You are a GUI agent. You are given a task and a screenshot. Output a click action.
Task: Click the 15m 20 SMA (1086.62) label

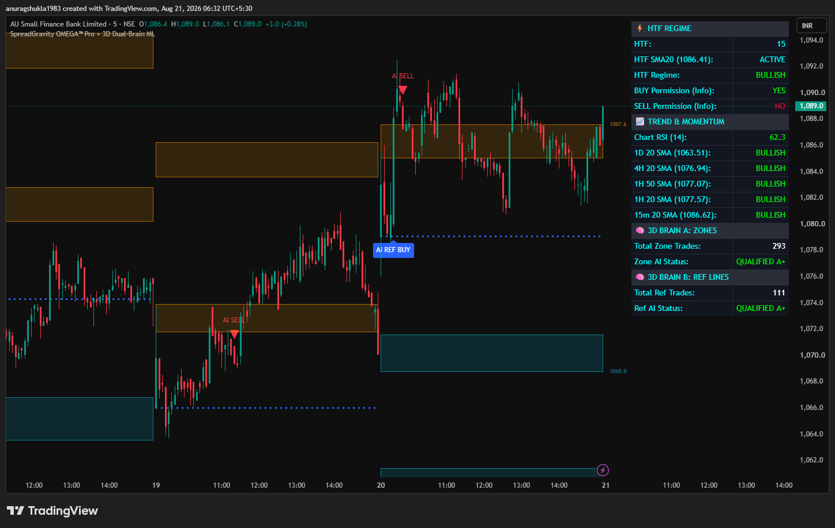pos(675,215)
